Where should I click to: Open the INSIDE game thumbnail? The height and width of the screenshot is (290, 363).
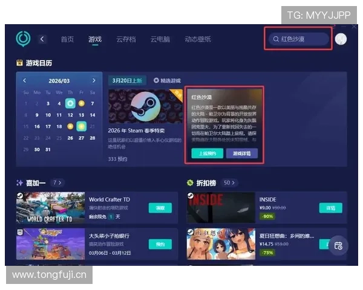click(220, 208)
